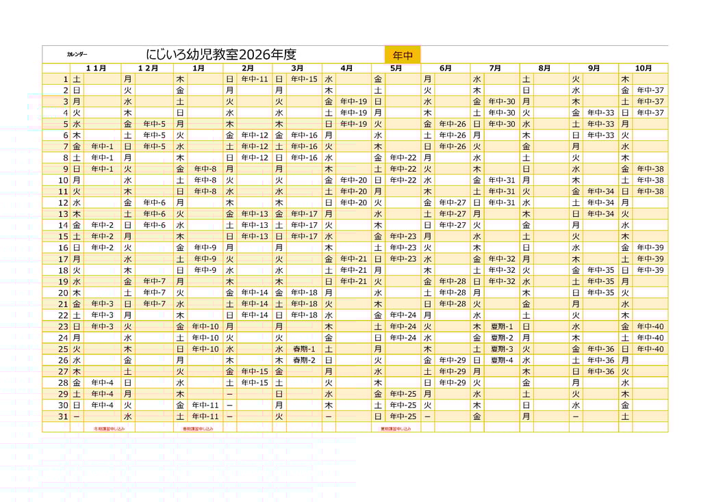This screenshot has width=712, height=502.
Task: Select the 7月 column header
Action: (x=496, y=68)
